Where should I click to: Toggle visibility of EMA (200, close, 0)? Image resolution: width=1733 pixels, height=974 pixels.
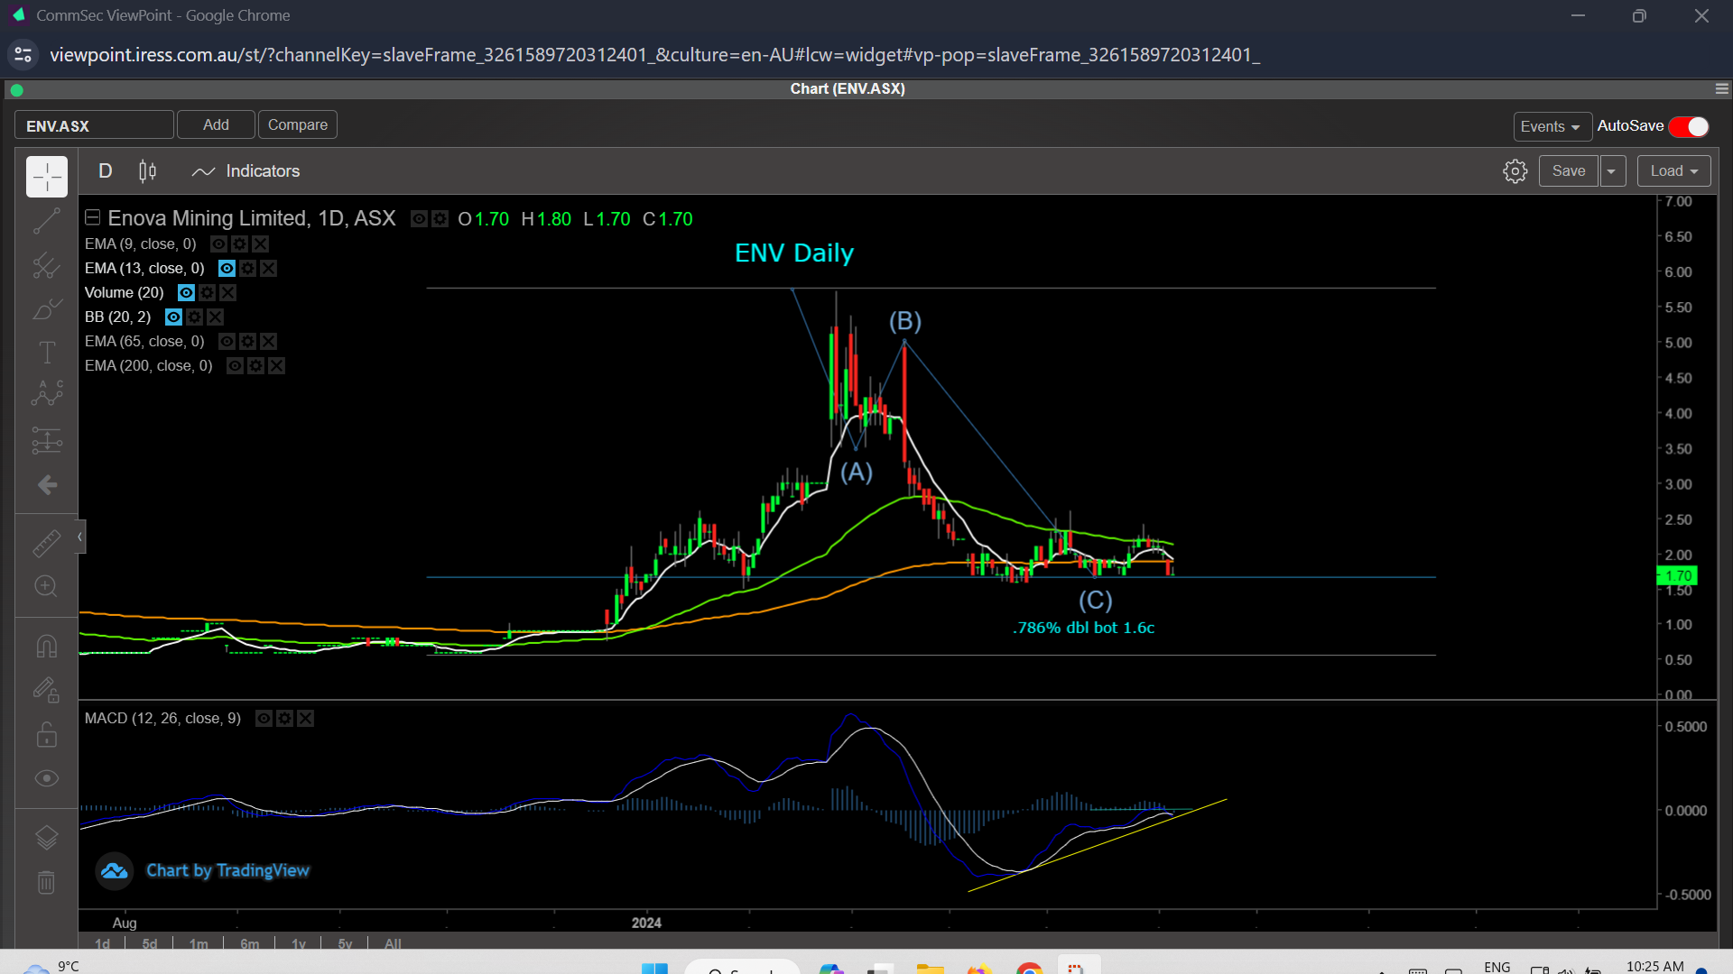tap(235, 365)
